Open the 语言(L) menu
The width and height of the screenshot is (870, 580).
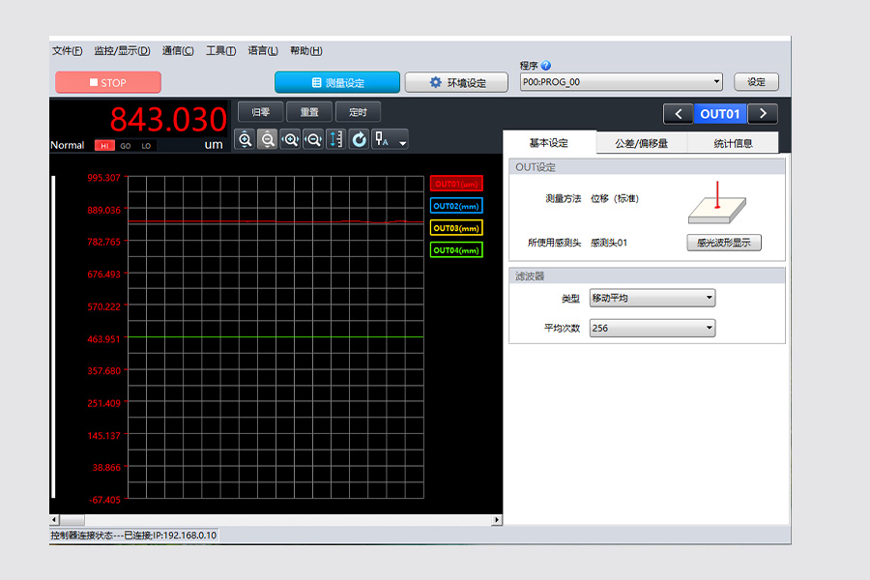[x=262, y=51]
